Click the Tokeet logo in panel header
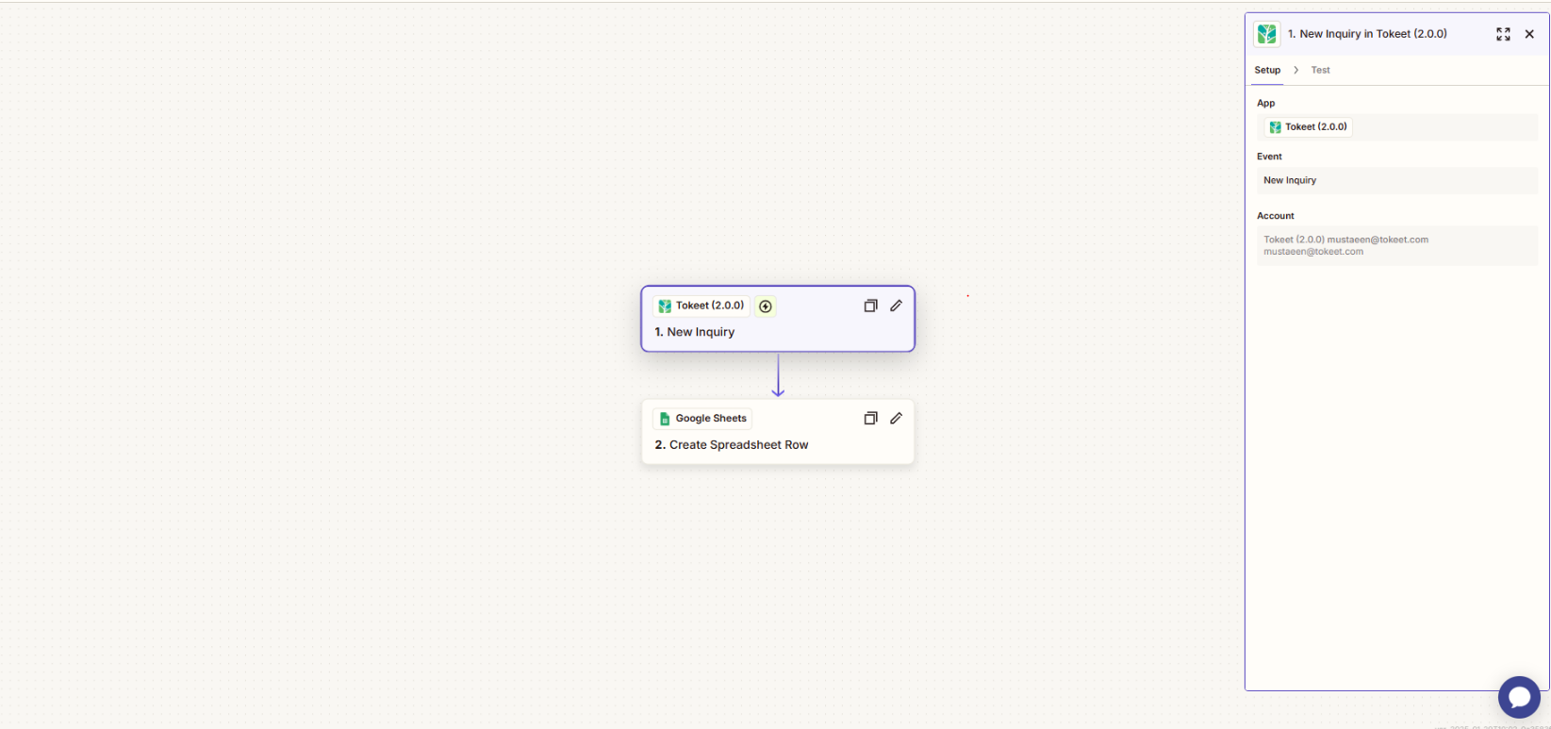Image resolution: width=1551 pixels, height=729 pixels. (x=1266, y=34)
